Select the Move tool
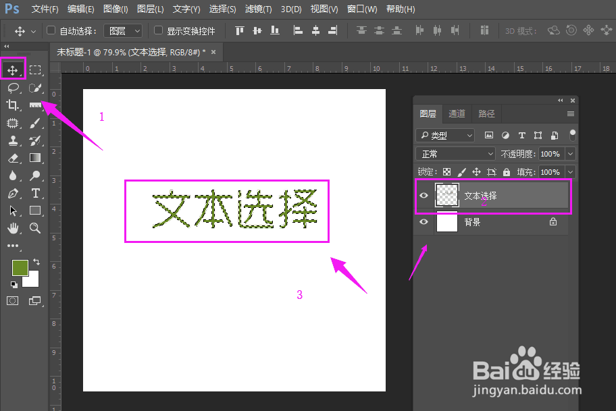Image resolution: width=616 pixels, height=411 pixels. 13,70
